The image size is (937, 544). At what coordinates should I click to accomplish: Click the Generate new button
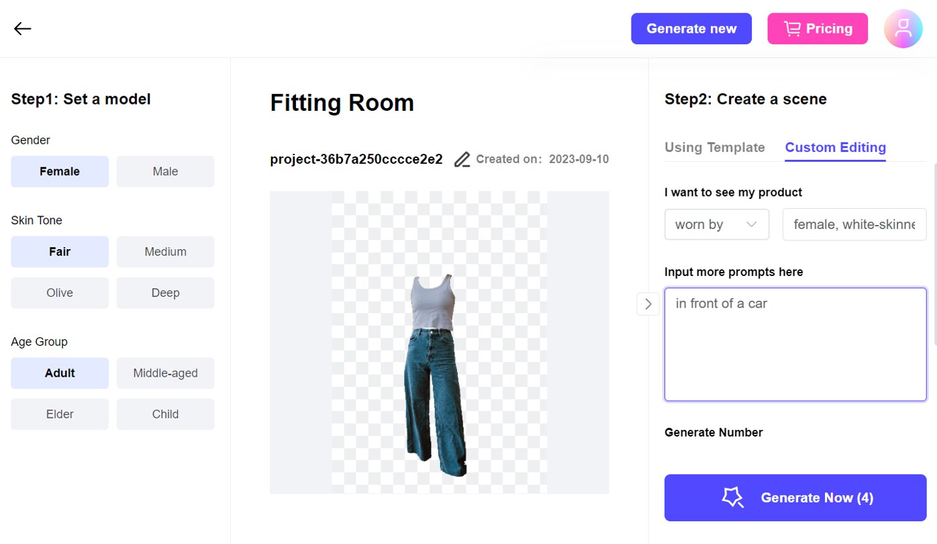(x=691, y=29)
